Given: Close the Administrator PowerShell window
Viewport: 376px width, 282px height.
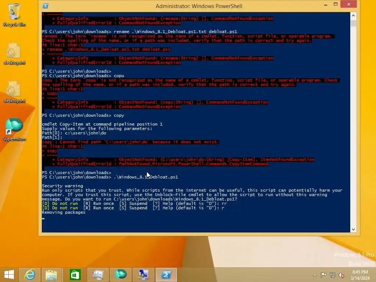Looking at the screenshot, I should click(x=349, y=4).
